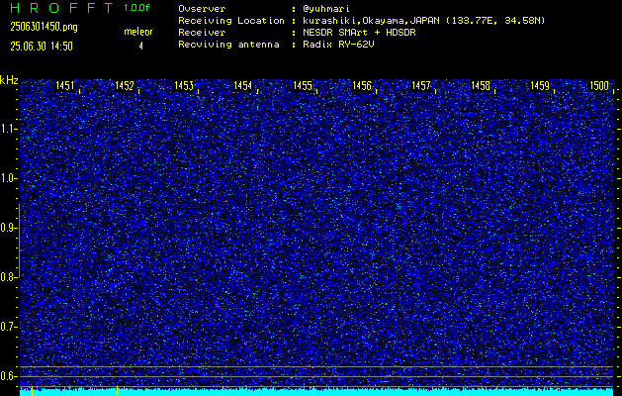
Task: Click the kHz axis unit label
Action: (x=9, y=80)
